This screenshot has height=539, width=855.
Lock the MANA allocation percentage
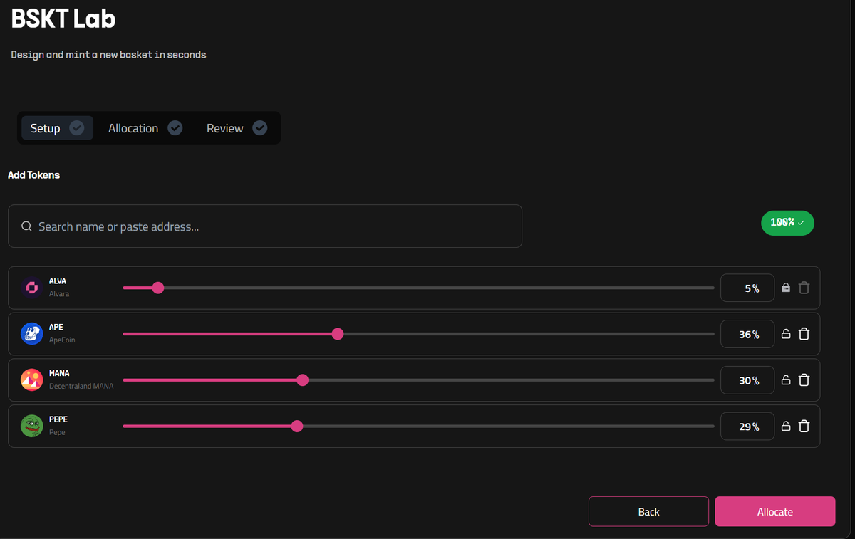pos(786,380)
